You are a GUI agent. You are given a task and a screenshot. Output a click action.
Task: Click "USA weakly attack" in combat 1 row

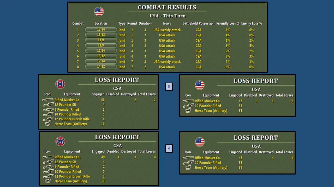(167, 30)
